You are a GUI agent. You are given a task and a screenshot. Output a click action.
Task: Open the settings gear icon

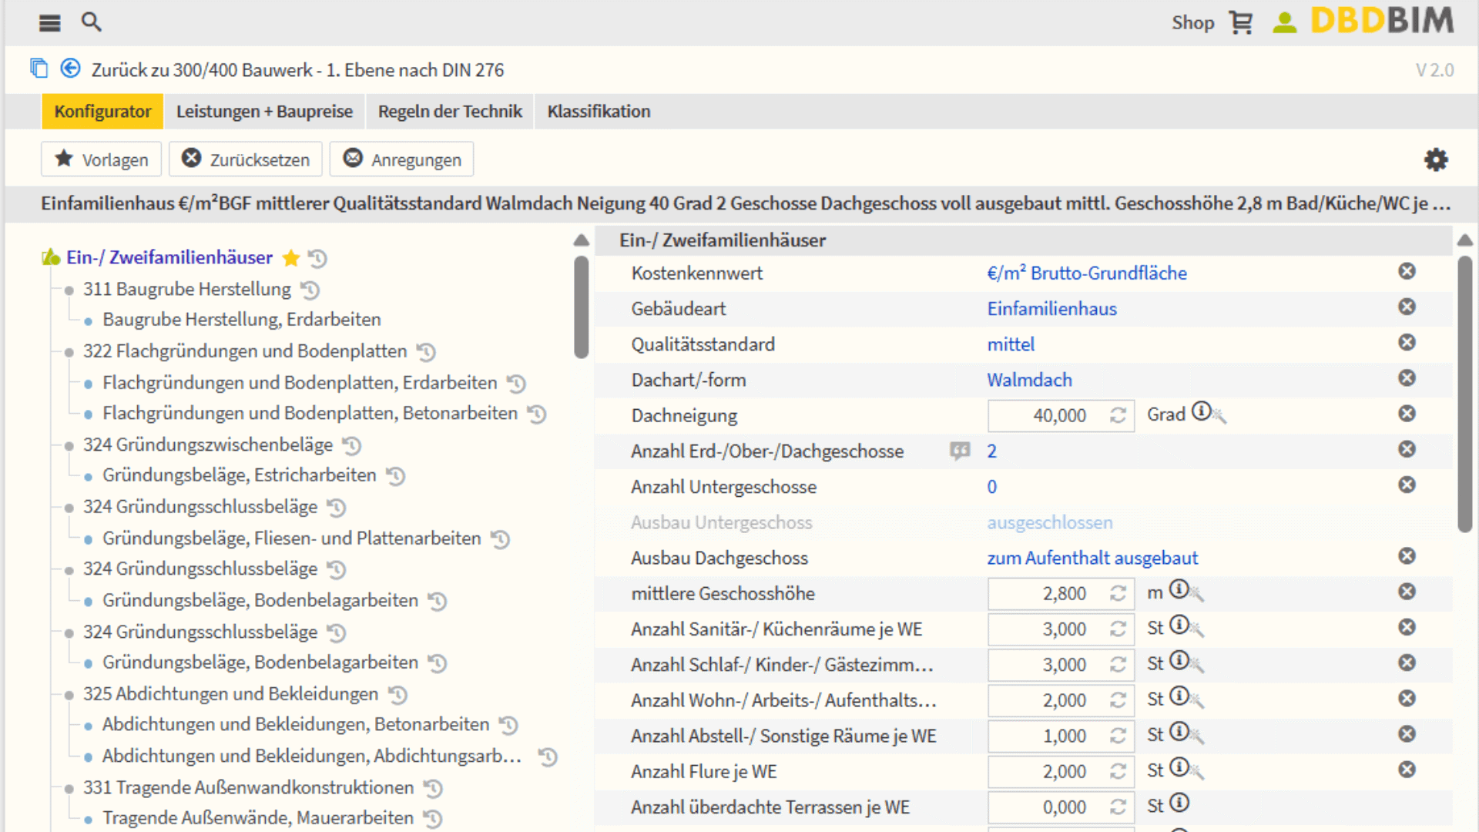coord(1435,160)
